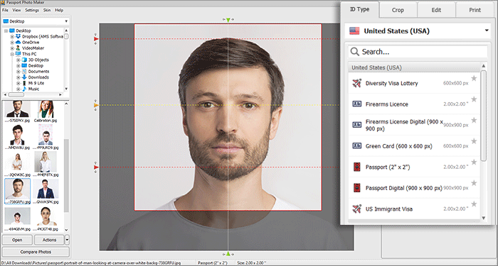This screenshot has width=498, height=266.
Task: Collapse the Desktop root tree node
Action: coord(6,31)
